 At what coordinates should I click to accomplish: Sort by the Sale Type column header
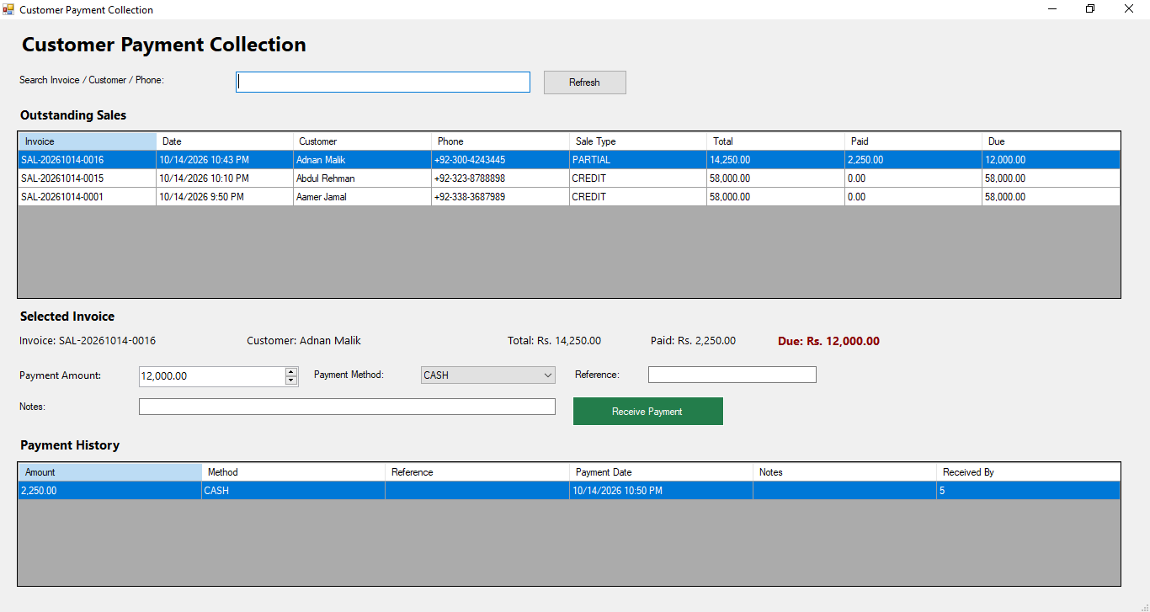[638, 141]
